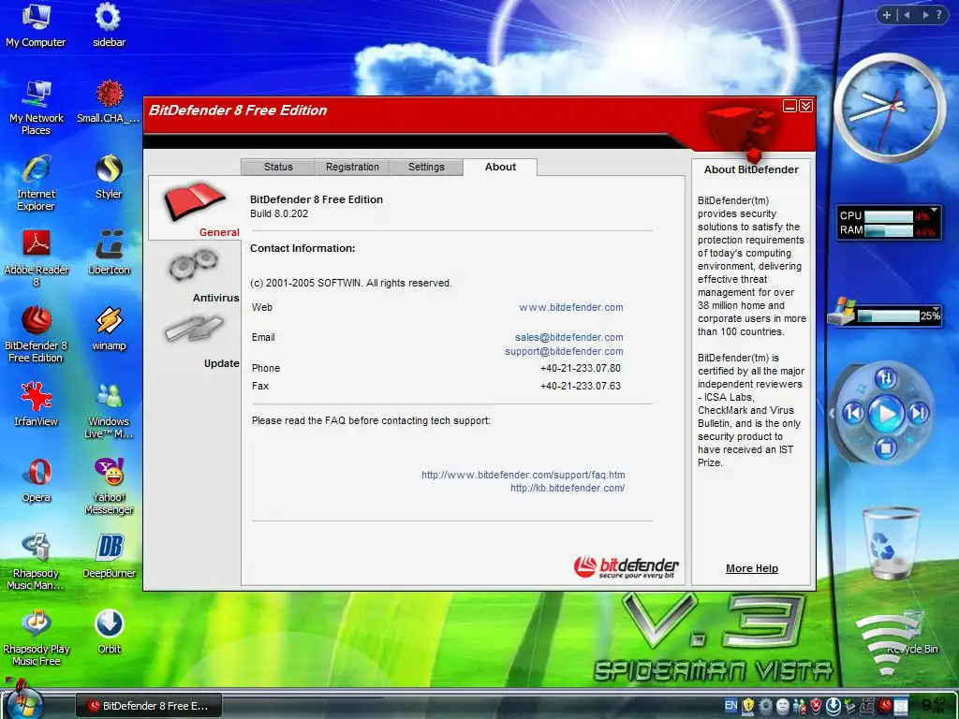Screen dimensions: 959x719
Task: Select the winamp desktop icon
Action: 109,329
